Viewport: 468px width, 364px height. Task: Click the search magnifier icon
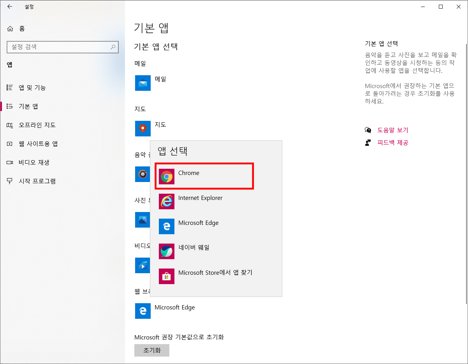coord(113,47)
